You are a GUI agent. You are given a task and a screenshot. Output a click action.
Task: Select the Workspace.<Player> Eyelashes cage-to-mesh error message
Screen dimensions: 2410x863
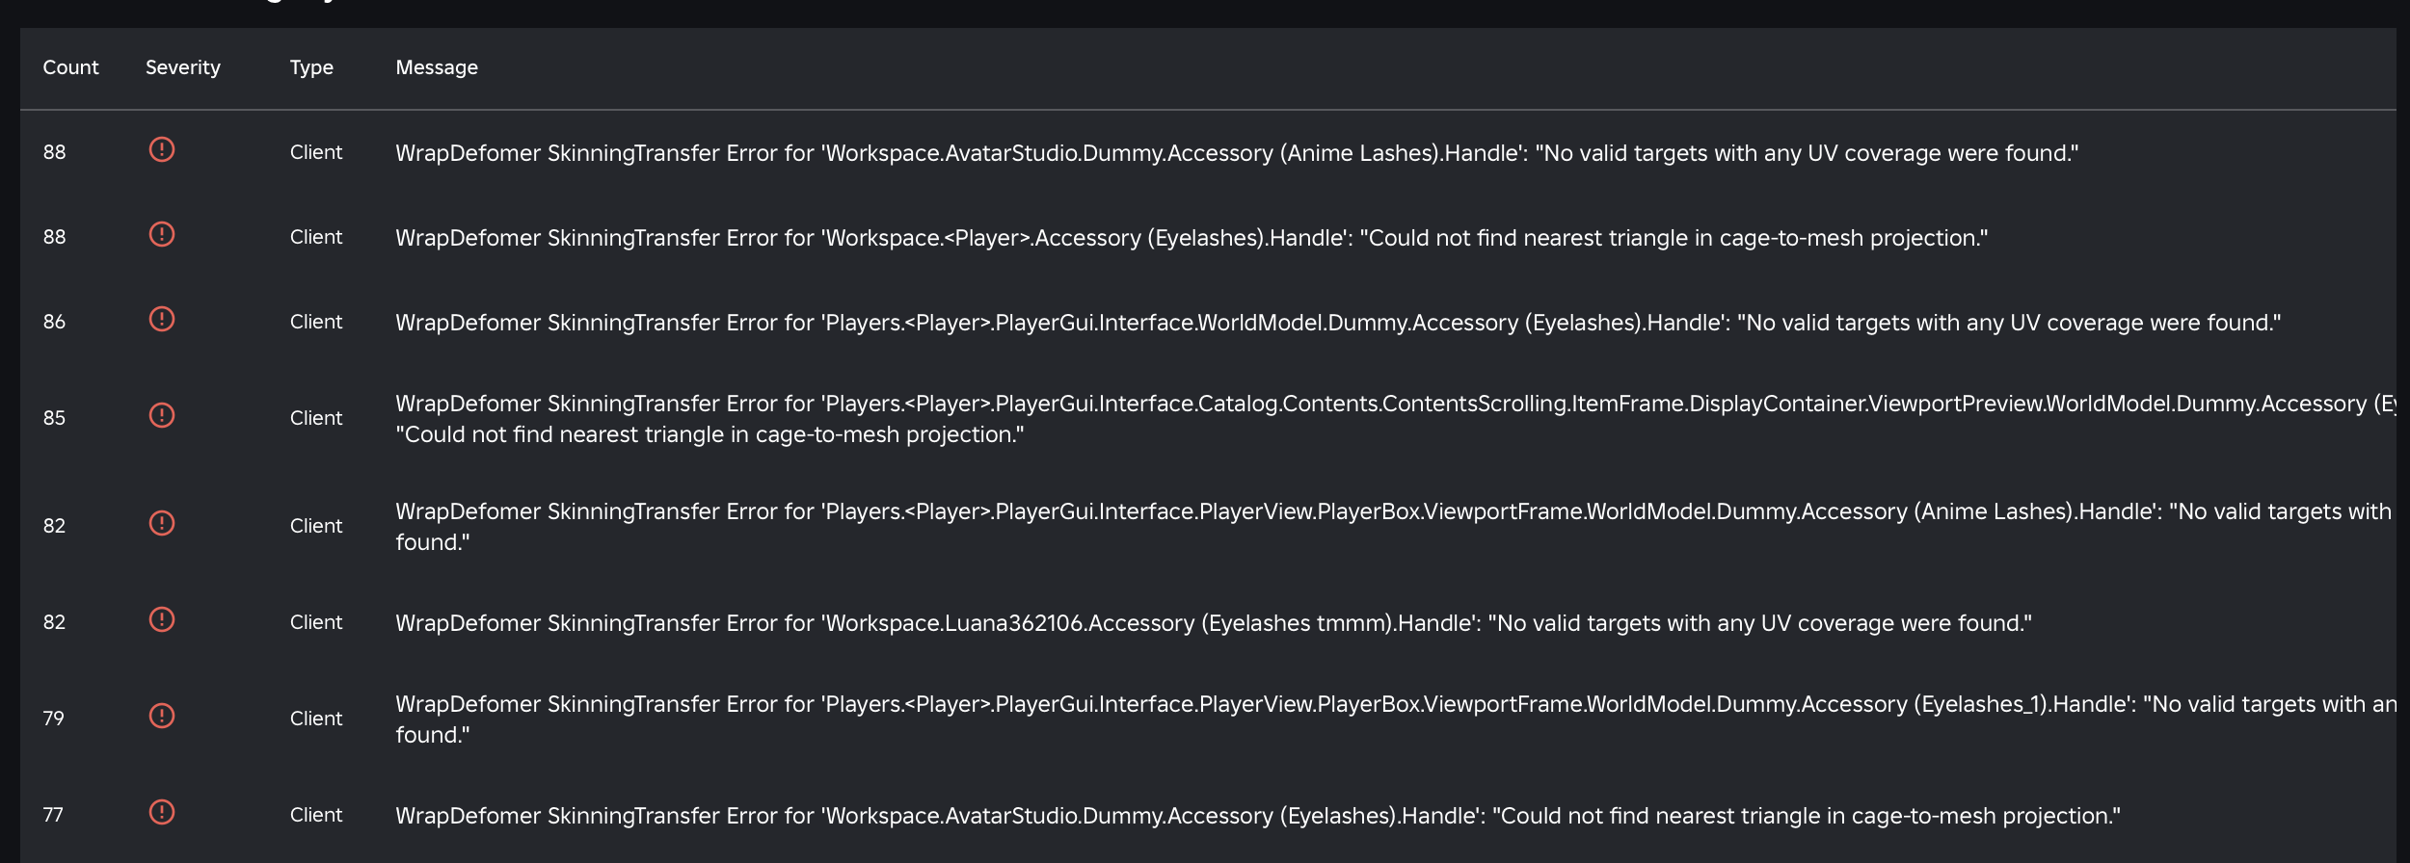point(1191,238)
